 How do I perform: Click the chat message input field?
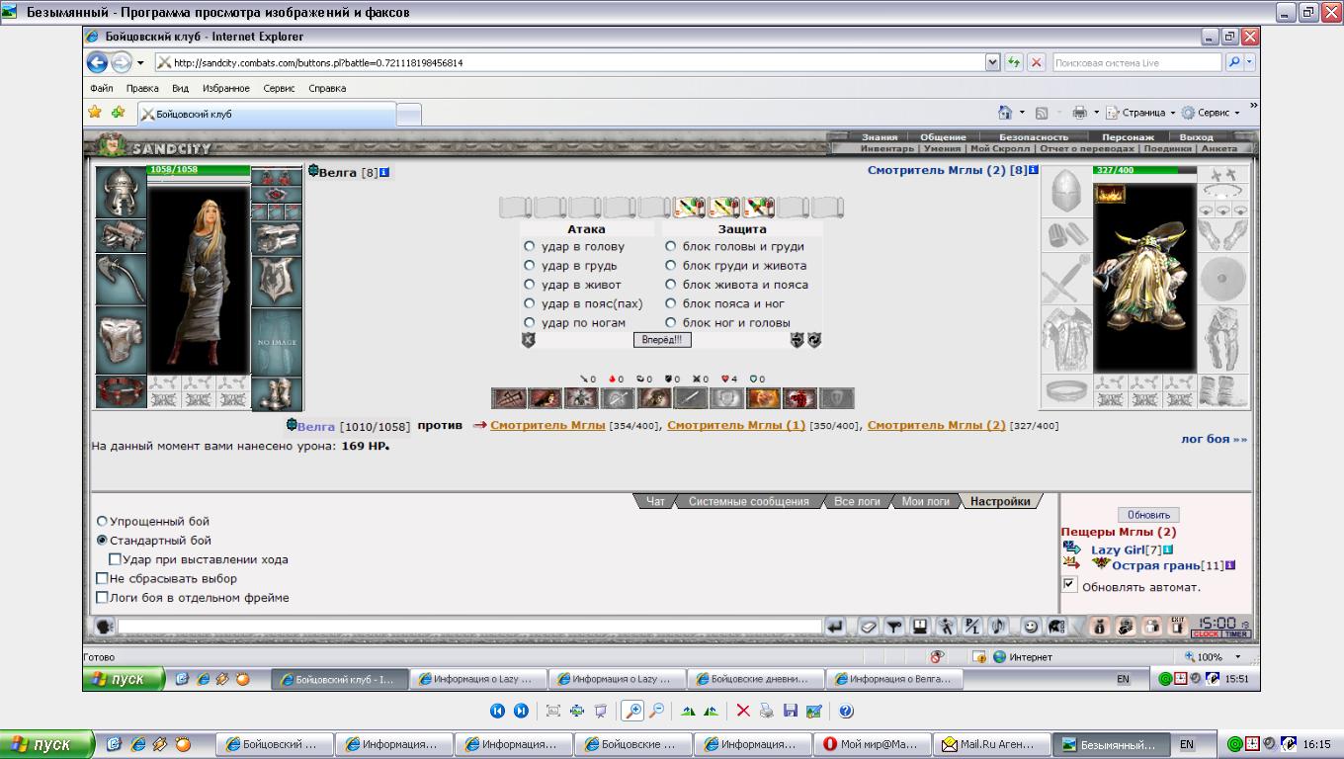(469, 627)
